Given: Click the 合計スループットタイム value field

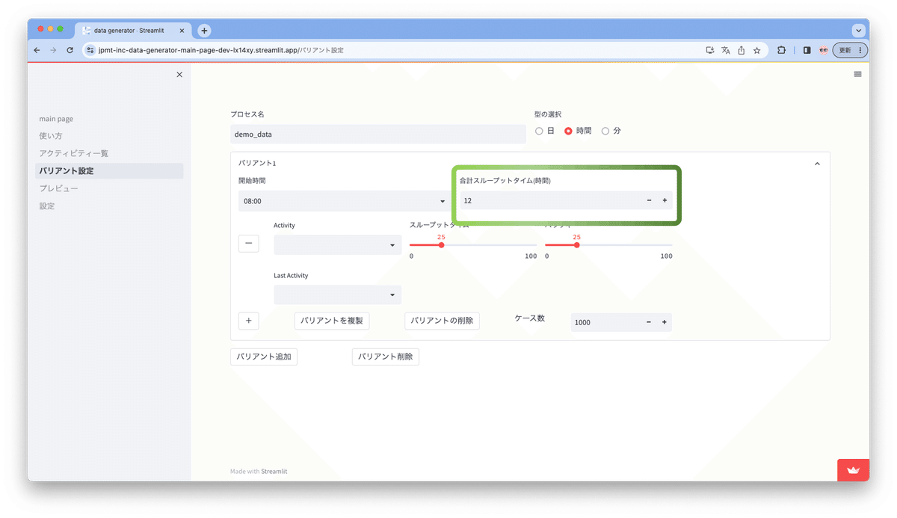Looking at the screenshot, I should click(549, 200).
